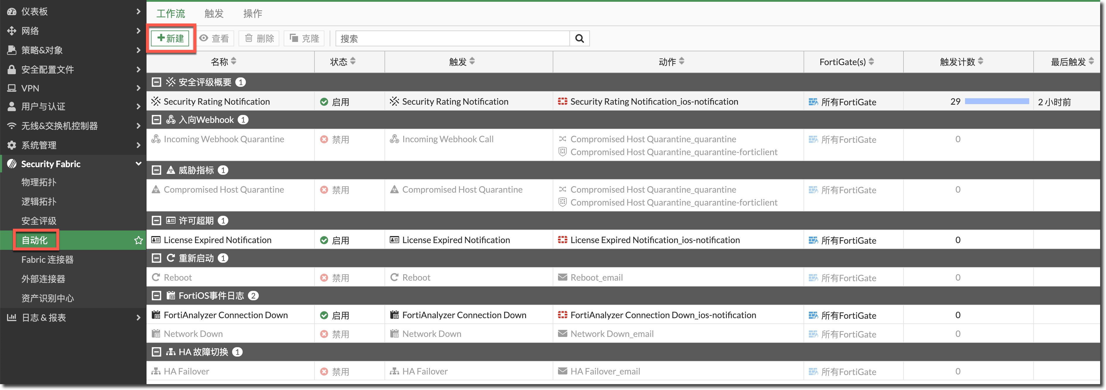Switch to the 触发 tab
The height and width of the screenshot is (390, 1106).
pos(214,14)
